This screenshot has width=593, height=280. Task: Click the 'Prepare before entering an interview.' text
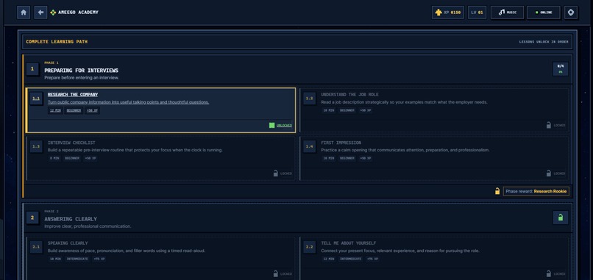[82, 77]
